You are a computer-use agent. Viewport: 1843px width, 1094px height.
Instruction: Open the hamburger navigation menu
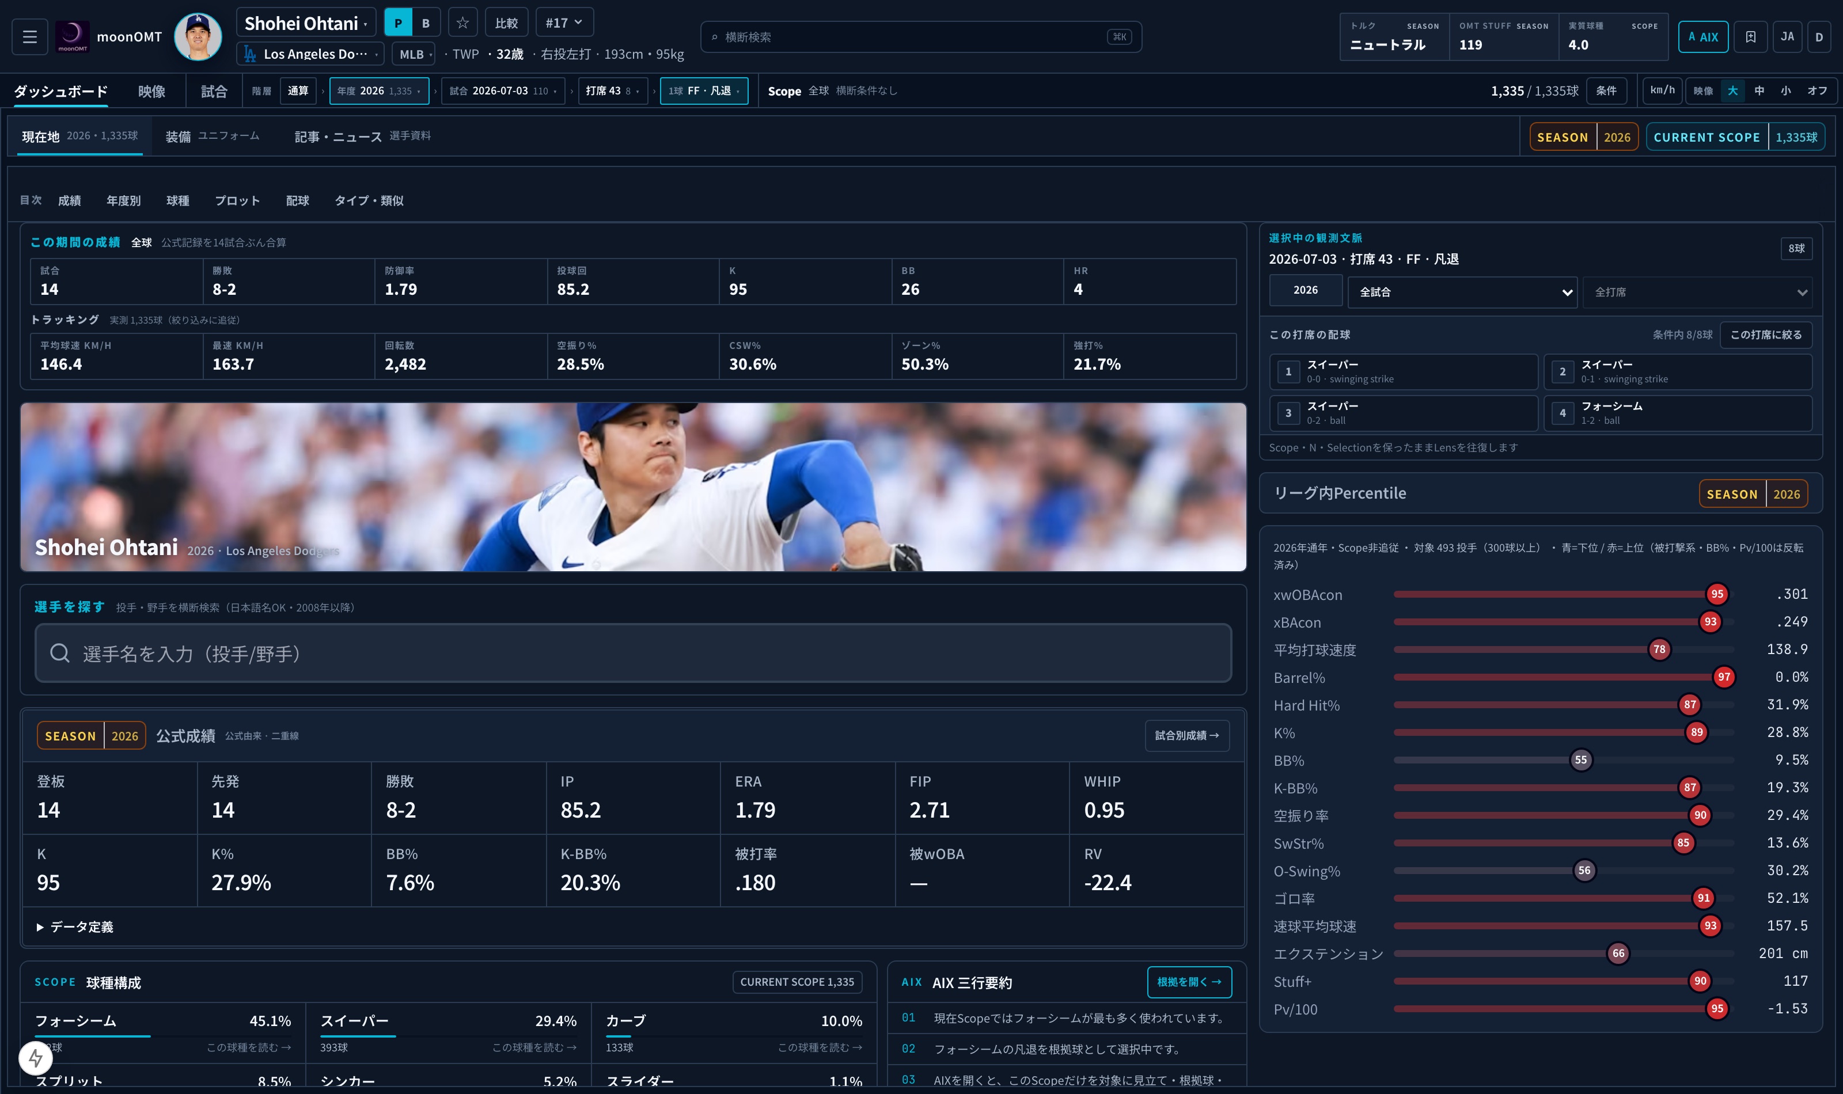tap(29, 36)
